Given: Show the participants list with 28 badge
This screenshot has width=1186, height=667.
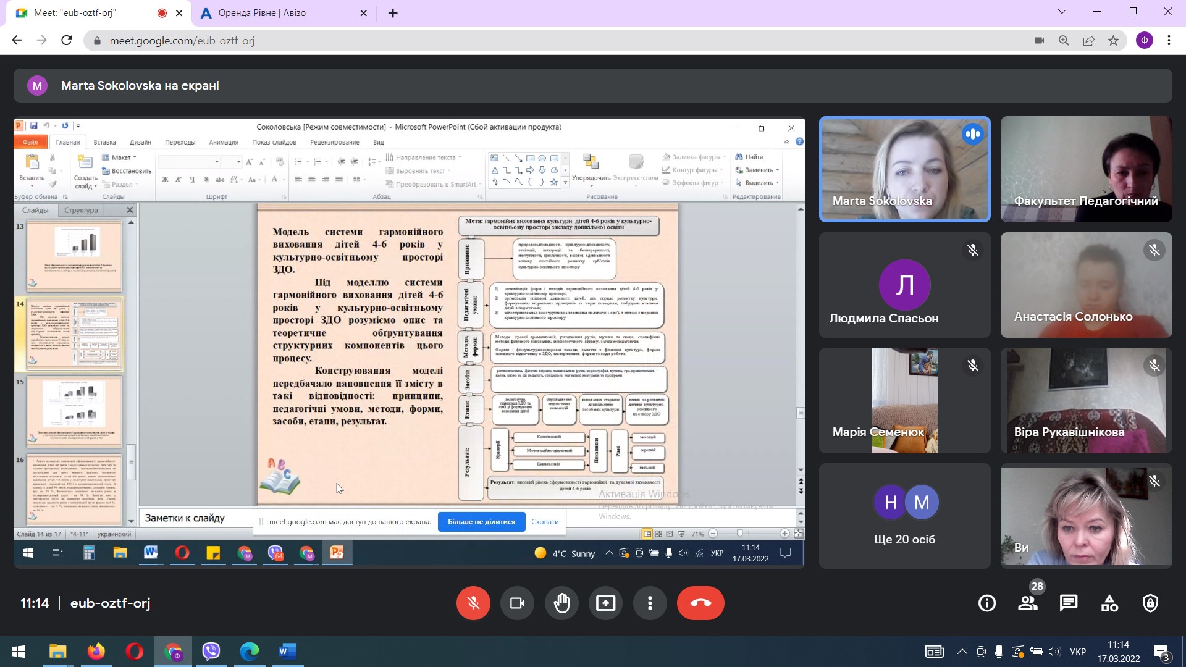Looking at the screenshot, I should (1028, 603).
